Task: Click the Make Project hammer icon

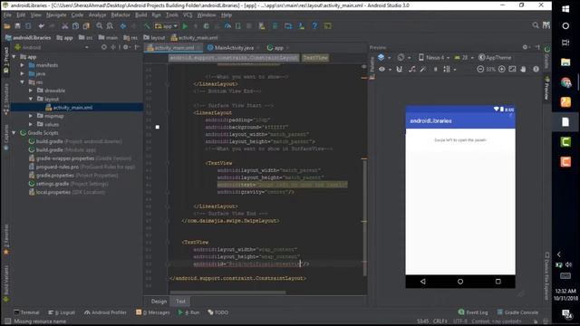Action: (147, 26)
